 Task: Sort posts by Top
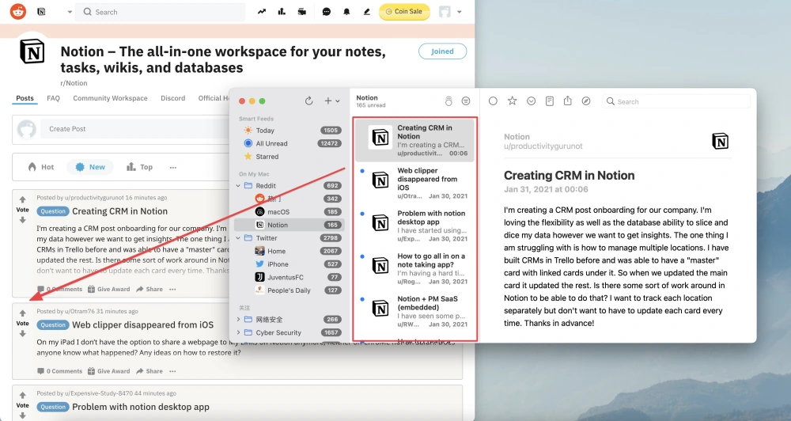(140, 167)
